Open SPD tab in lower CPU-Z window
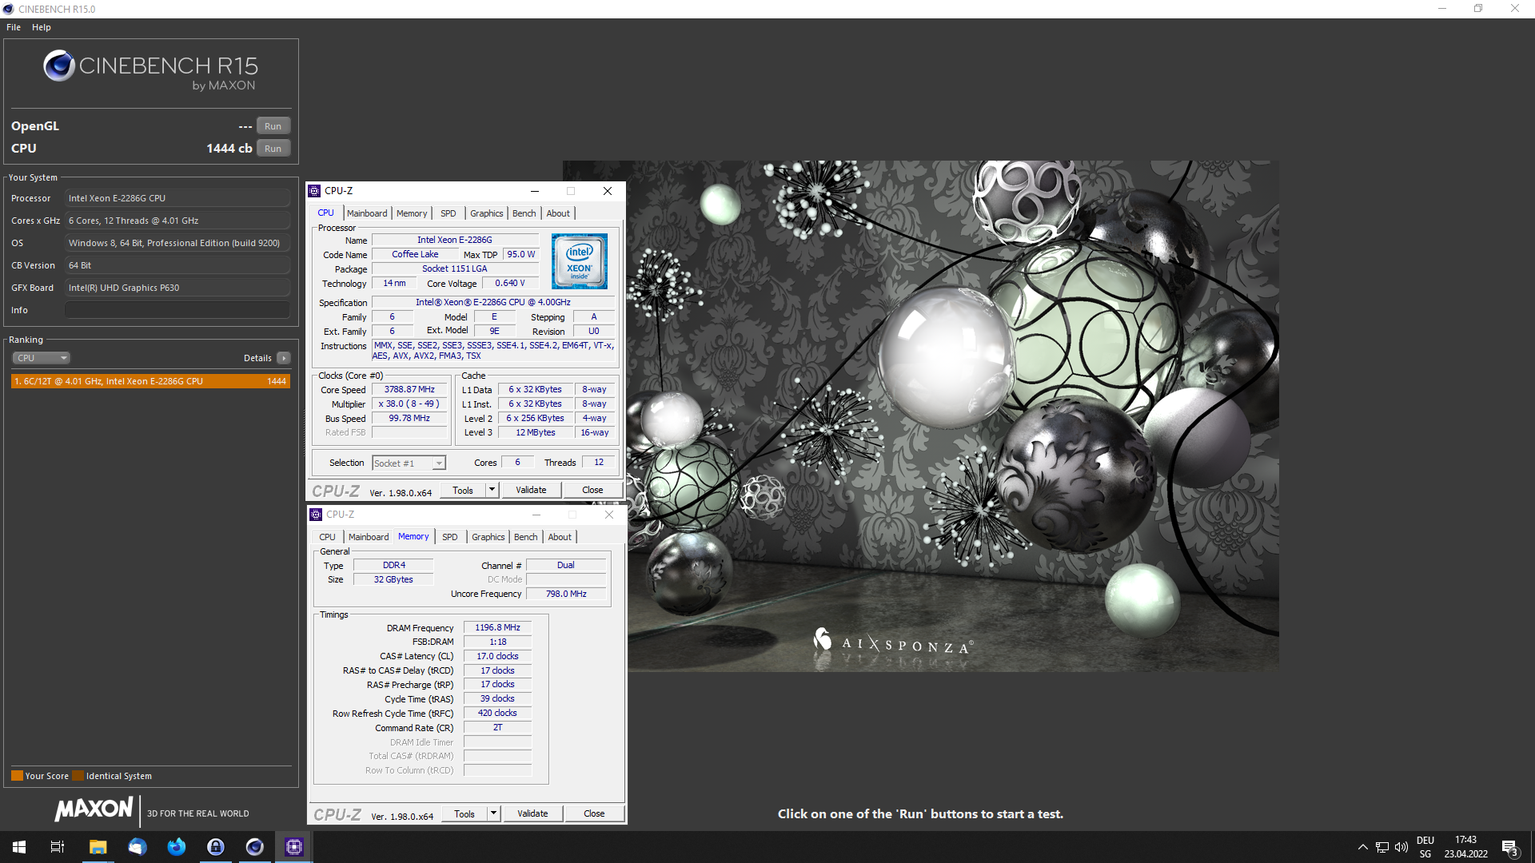Image resolution: width=1535 pixels, height=863 pixels. click(x=450, y=537)
